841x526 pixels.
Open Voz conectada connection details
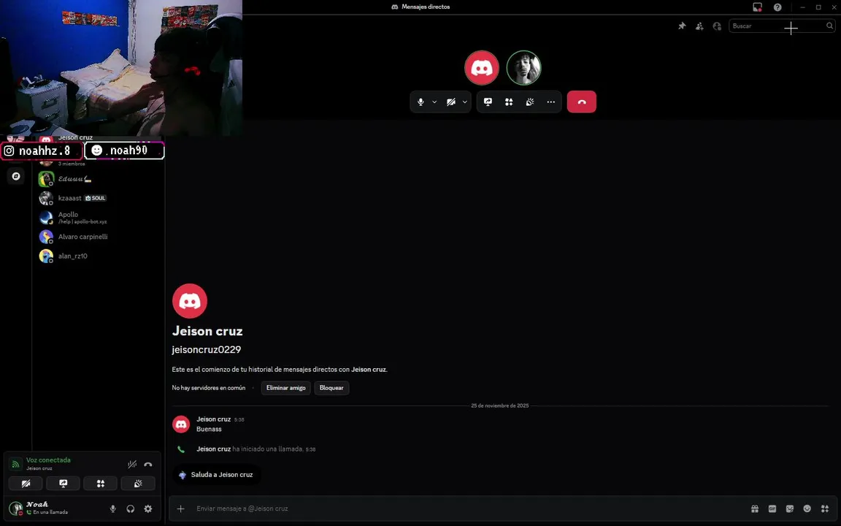pyautogui.click(x=48, y=460)
